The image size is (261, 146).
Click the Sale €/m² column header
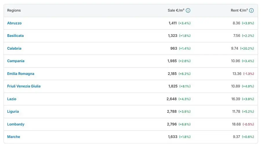pyautogui.click(x=176, y=10)
